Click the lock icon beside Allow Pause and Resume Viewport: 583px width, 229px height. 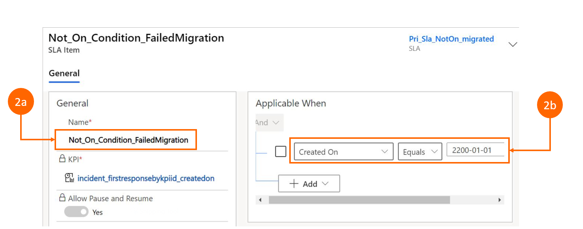[62, 198]
